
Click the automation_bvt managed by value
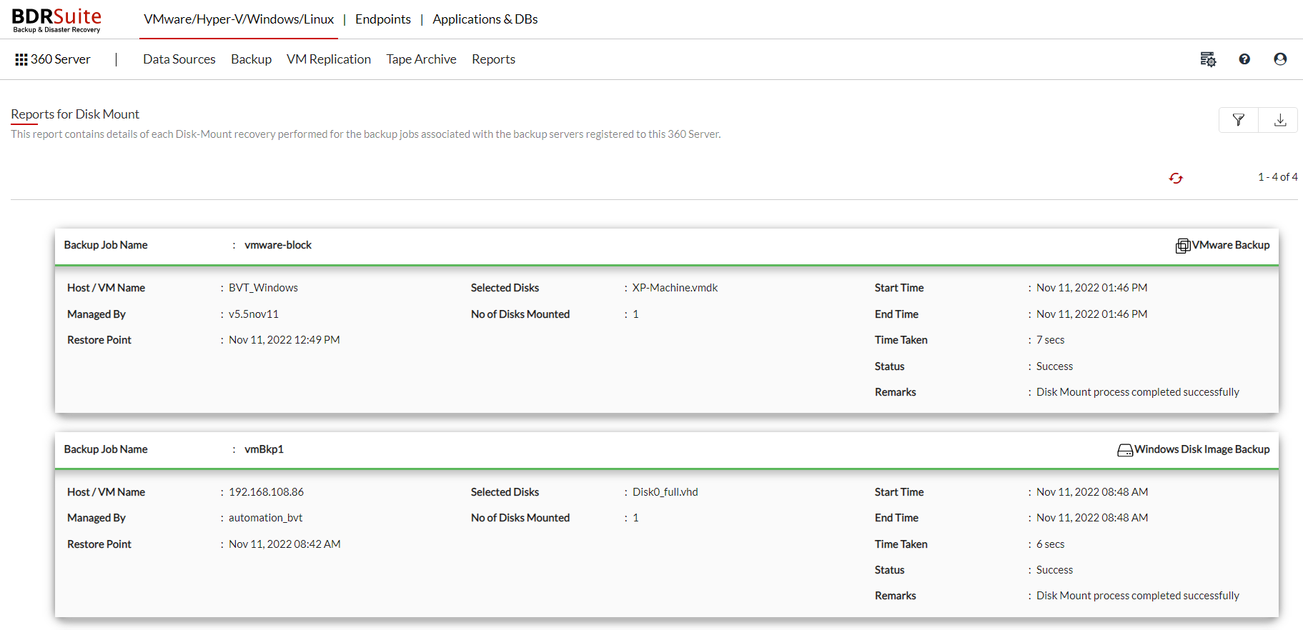265,518
